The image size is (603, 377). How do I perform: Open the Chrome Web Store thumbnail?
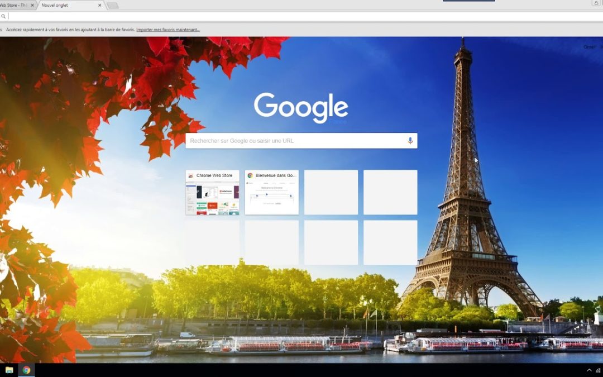(213, 192)
